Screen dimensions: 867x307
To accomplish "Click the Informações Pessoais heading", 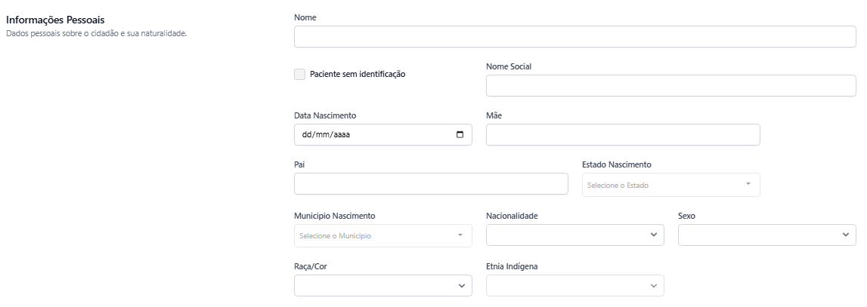I will [55, 20].
